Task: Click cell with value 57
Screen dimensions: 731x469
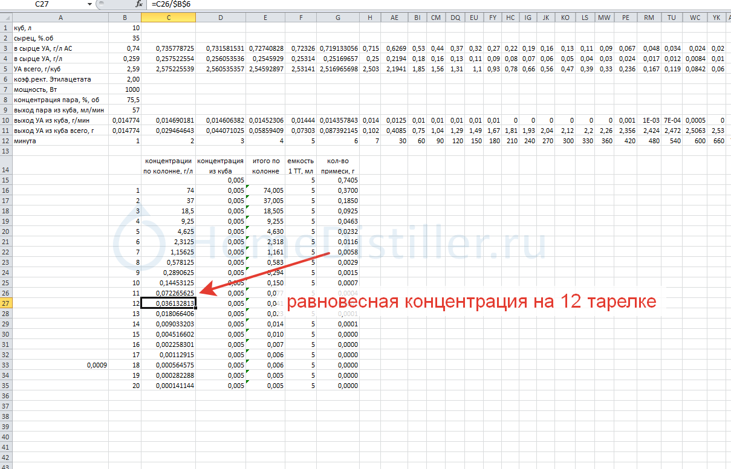Action: pos(125,110)
